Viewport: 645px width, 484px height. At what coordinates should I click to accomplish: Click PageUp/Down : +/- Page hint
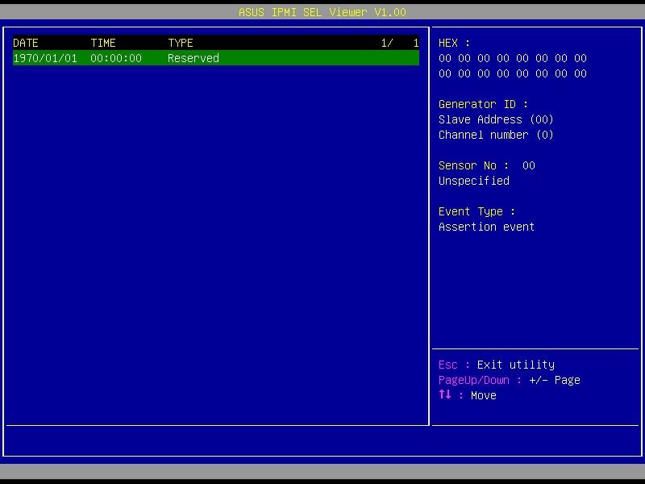point(510,380)
